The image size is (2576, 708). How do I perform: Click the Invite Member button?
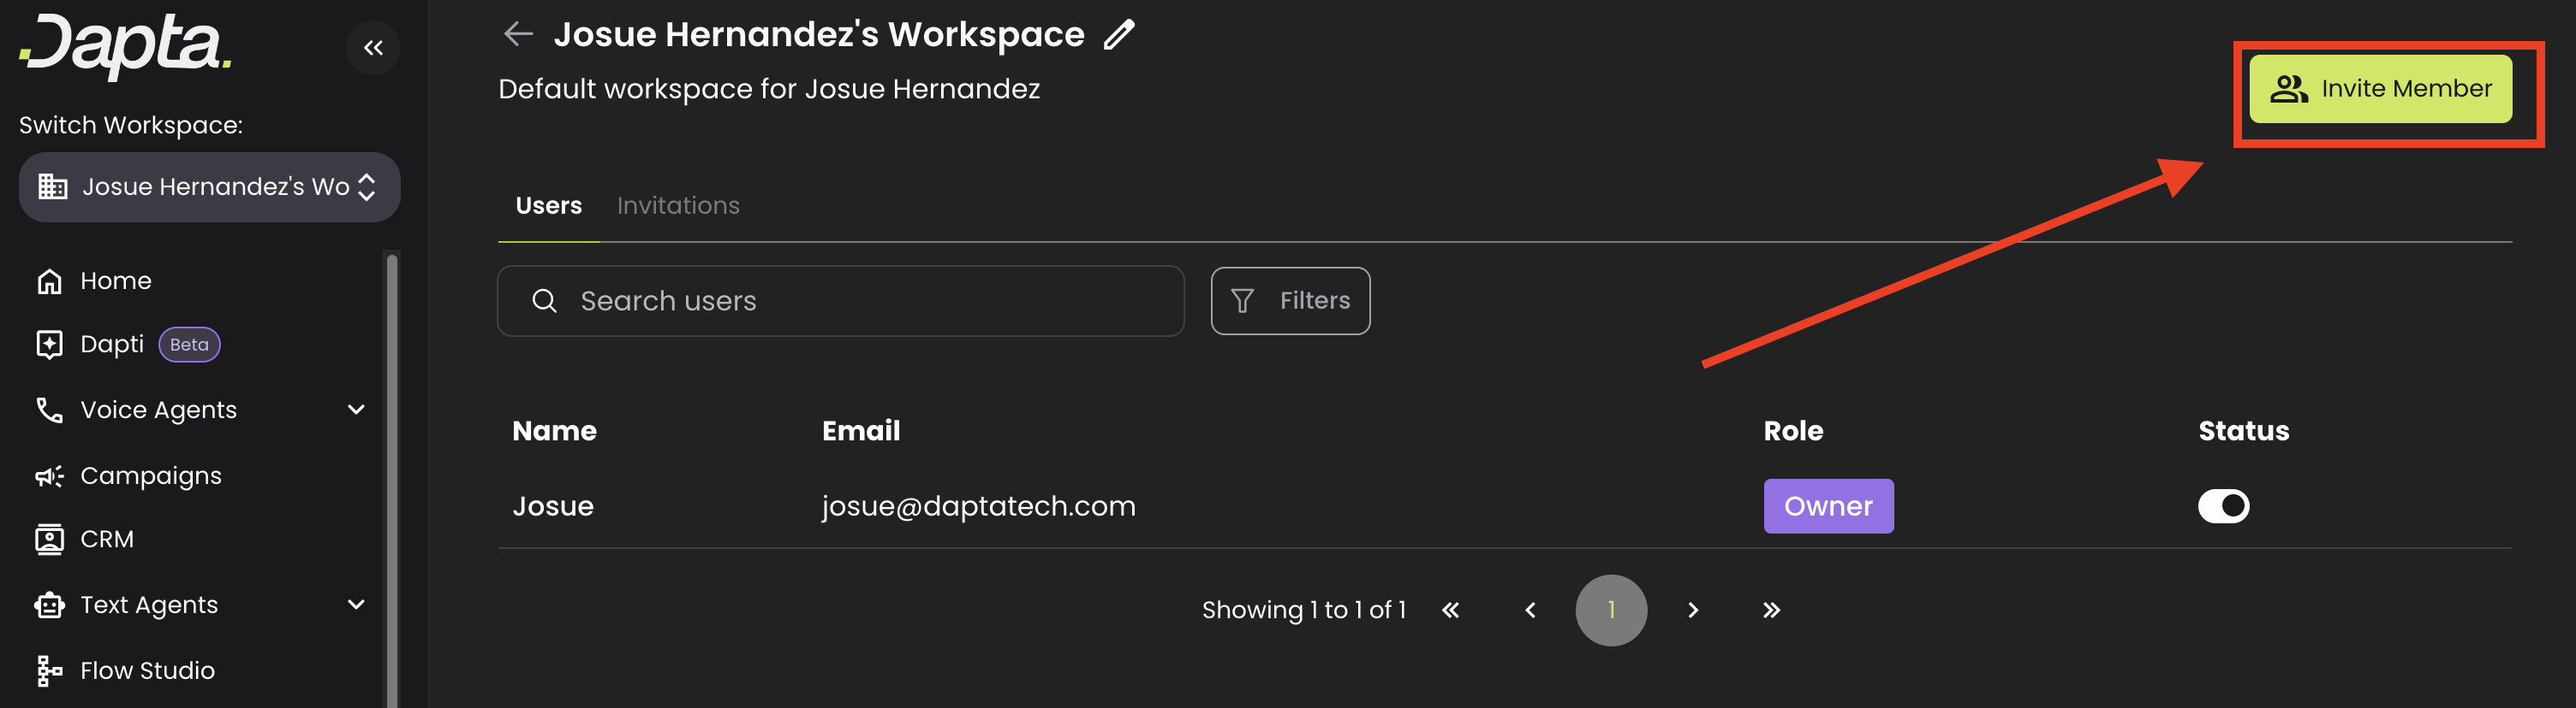2380,89
